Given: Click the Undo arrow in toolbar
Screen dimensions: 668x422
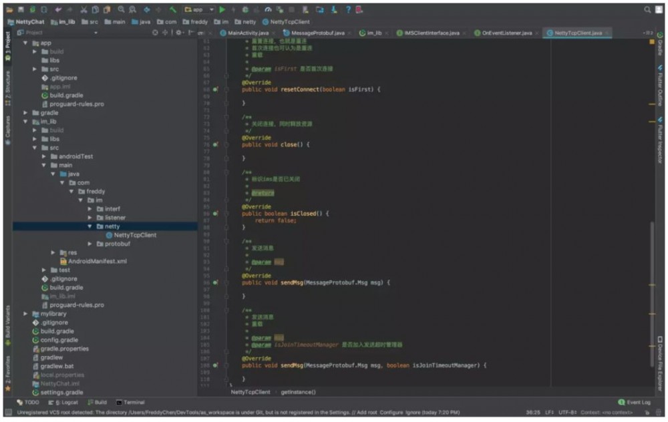Looking at the screenshot, I should click(x=58, y=10).
